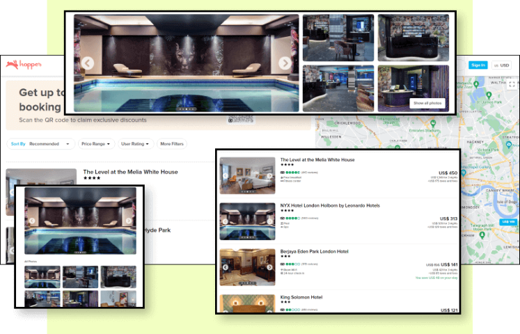
Task: Click the More Filters button
Action: pyautogui.click(x=172, y=144)
